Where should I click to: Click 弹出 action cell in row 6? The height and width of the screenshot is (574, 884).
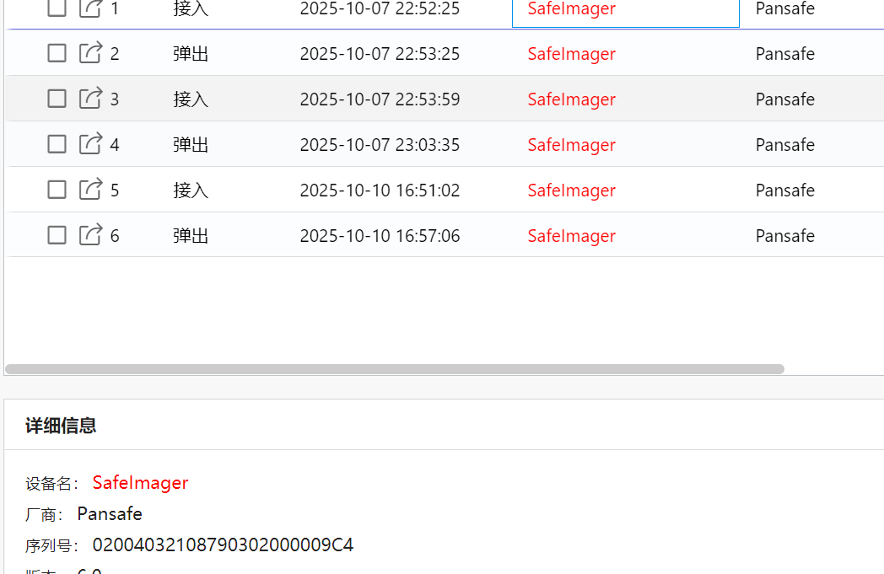tap(191, 235)
